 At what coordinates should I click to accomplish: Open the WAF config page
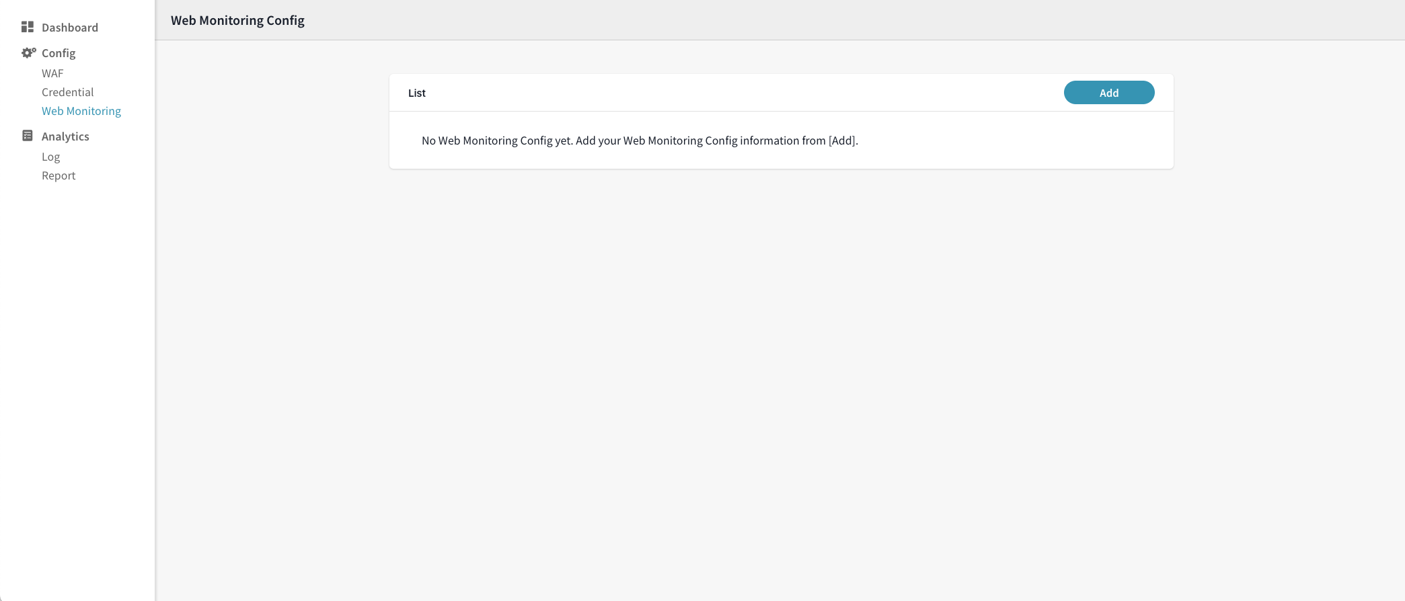coord(52,73)
